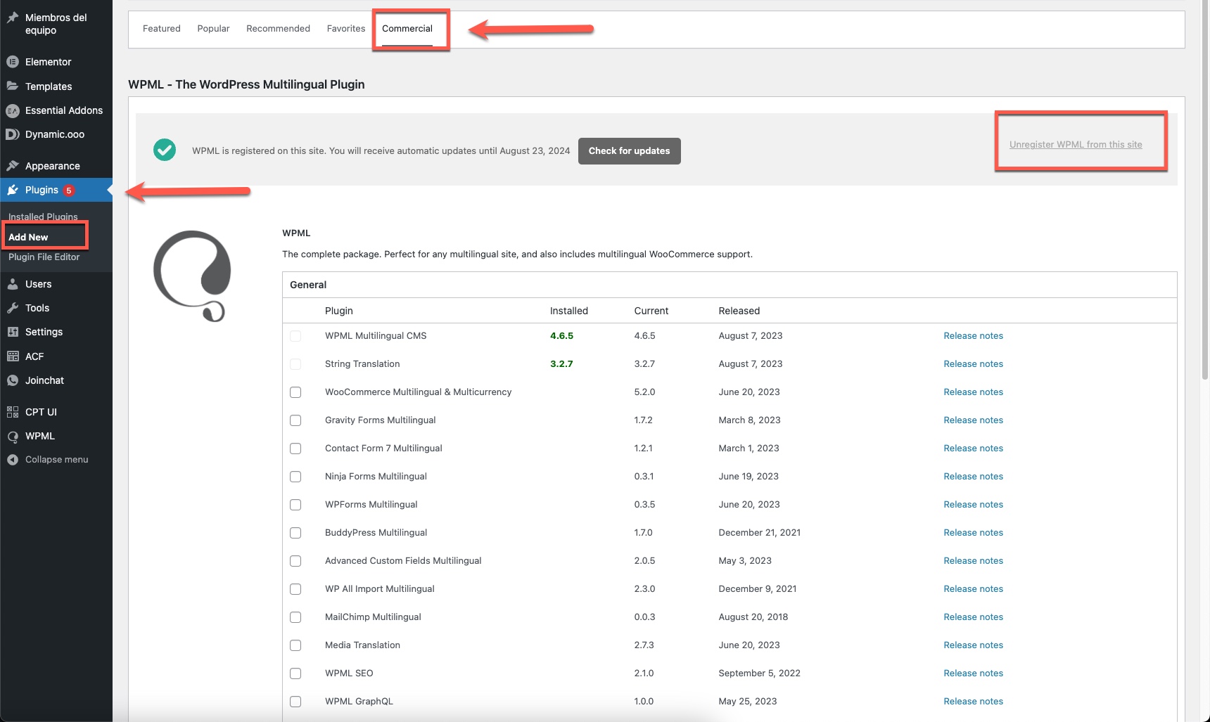Click the Templates folder icon
The image size is (1210, 722).
click(12, 86)
